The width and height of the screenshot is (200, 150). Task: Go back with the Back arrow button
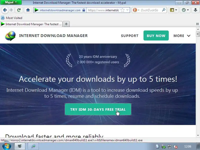click(5, 10)
